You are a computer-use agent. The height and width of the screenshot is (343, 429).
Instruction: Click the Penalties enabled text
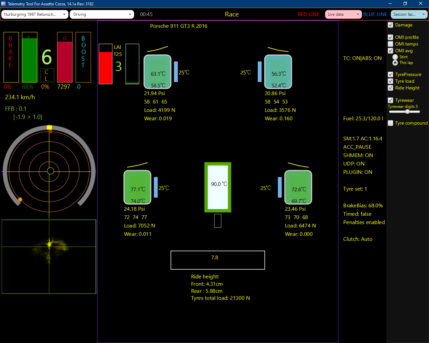[364, 222]
